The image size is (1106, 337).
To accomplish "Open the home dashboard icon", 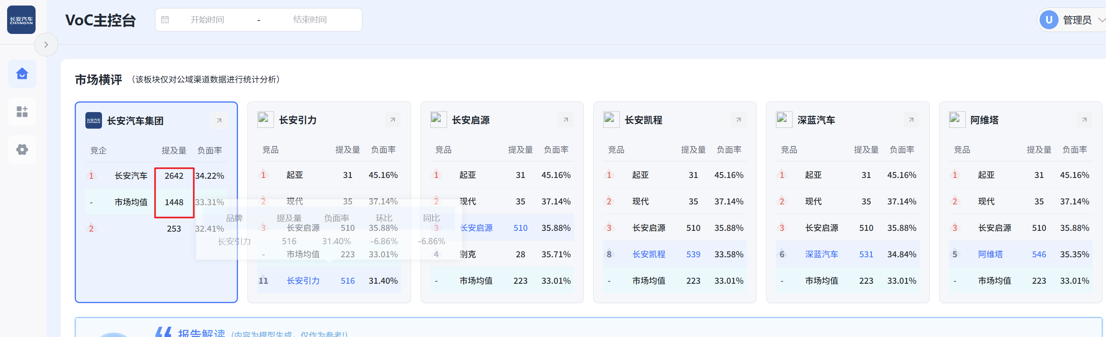I will 22,74.
